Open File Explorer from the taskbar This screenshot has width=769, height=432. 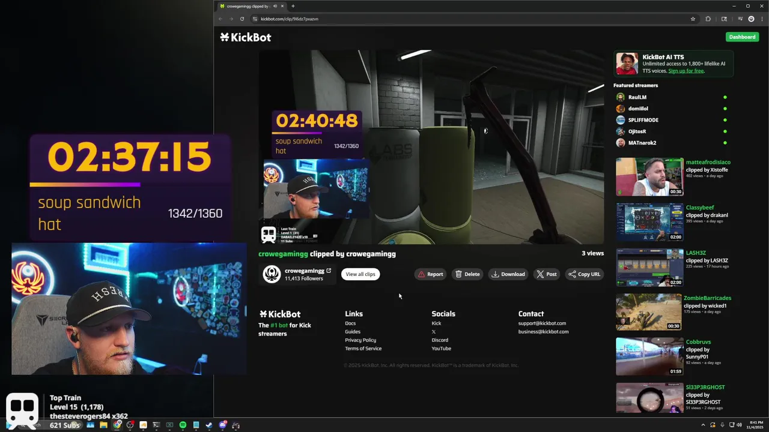(x=103, y=425)
